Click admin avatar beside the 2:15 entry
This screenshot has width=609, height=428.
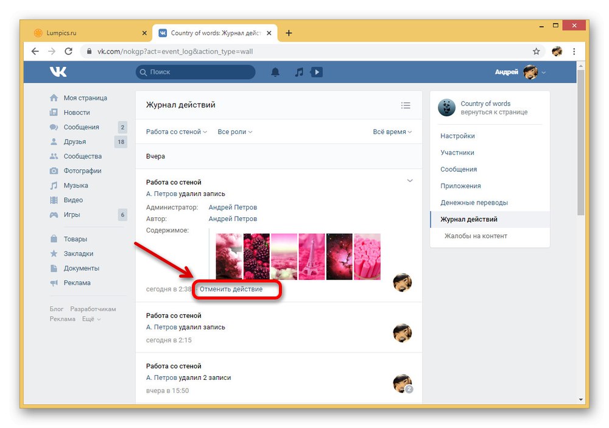tap(403, 333)
